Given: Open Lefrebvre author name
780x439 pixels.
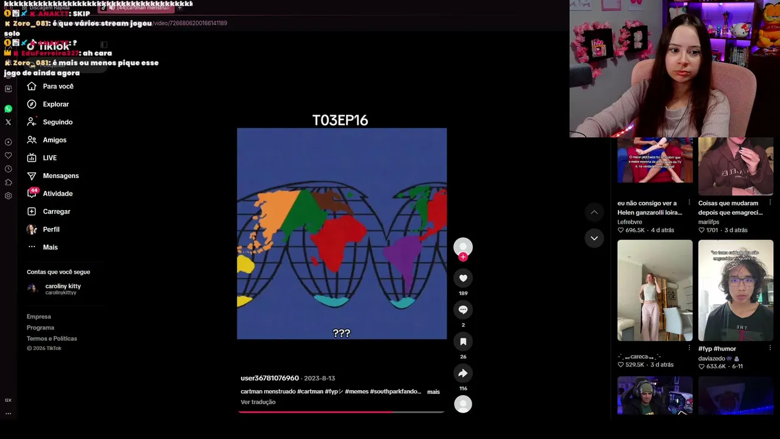Looking at the screenshot, I should [629, 222].
